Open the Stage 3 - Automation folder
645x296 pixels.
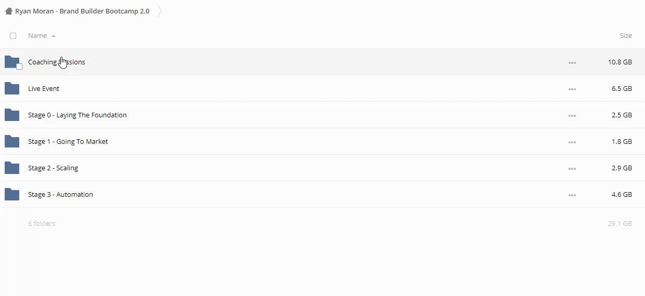click(60, 195)
